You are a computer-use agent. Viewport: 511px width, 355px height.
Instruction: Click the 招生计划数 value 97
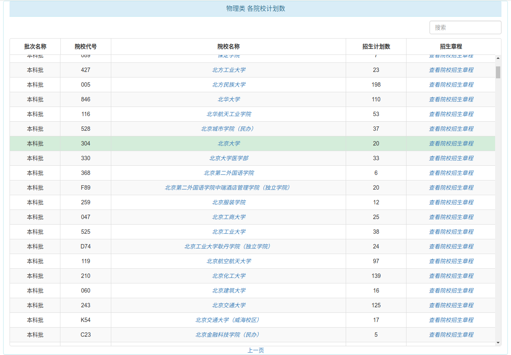pyautogui.click(x=376, y=261)
